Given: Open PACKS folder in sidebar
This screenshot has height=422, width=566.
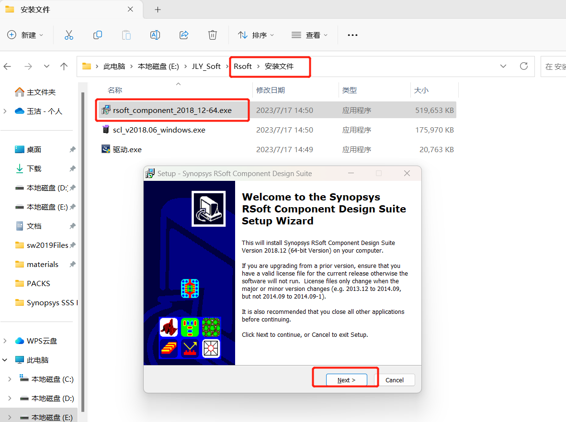Looking at the screenshot, I should click(38, 284).
